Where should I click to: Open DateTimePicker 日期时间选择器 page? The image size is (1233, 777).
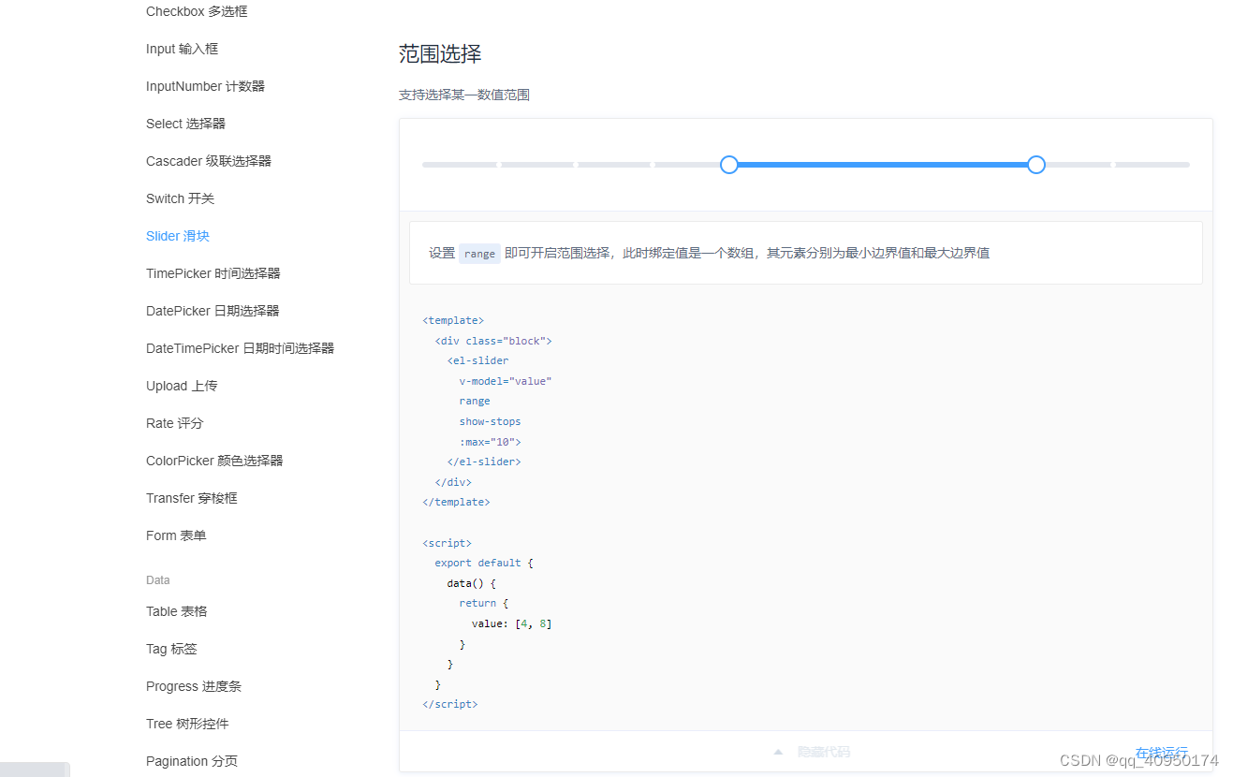(x=240, y=348)
